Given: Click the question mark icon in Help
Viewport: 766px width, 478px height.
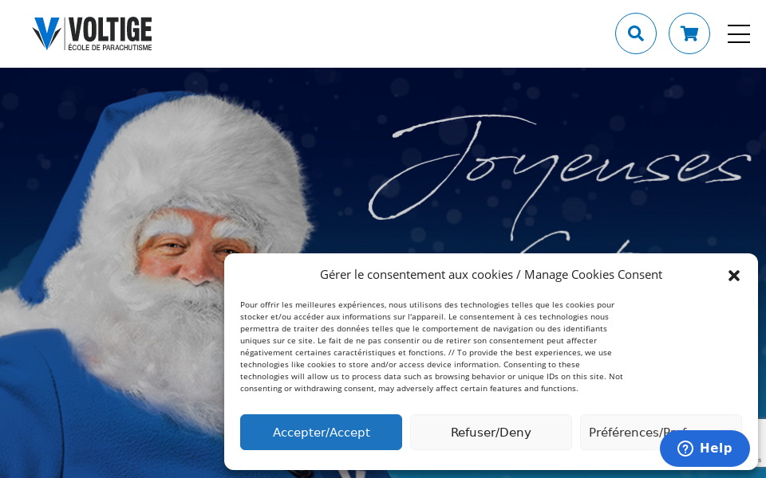Looking at the screenshot, I should [685, 449].
